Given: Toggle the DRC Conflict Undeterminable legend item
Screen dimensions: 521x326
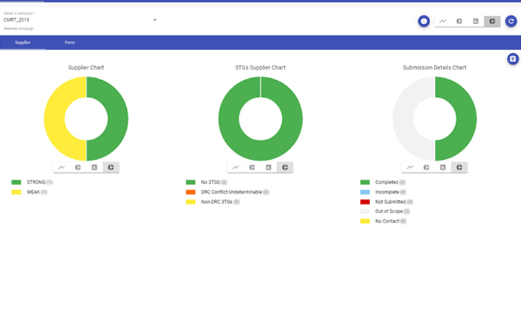Looking at the screenshot, I should 230,192.
